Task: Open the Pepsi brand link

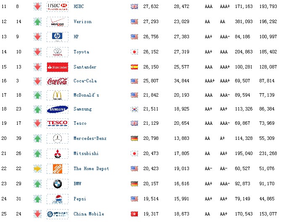Action: point(80,199)
